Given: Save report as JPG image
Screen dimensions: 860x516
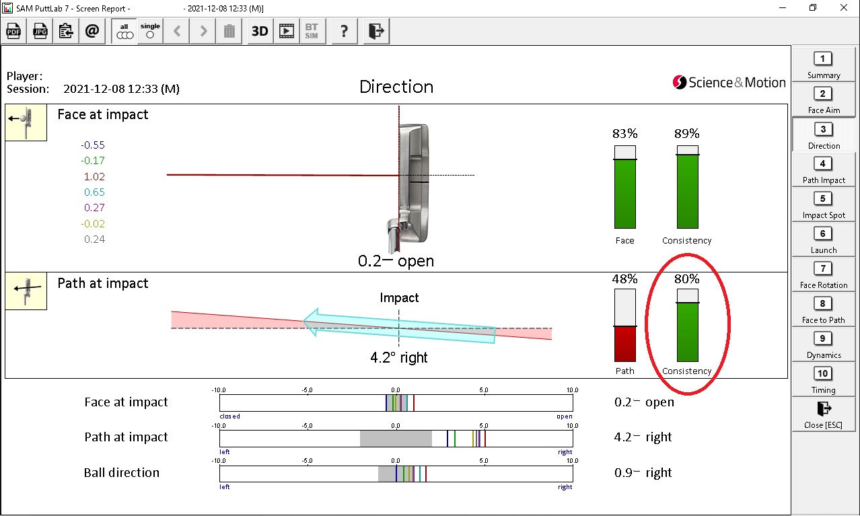Looking at the screenshot, I should (x=40, y=31).
